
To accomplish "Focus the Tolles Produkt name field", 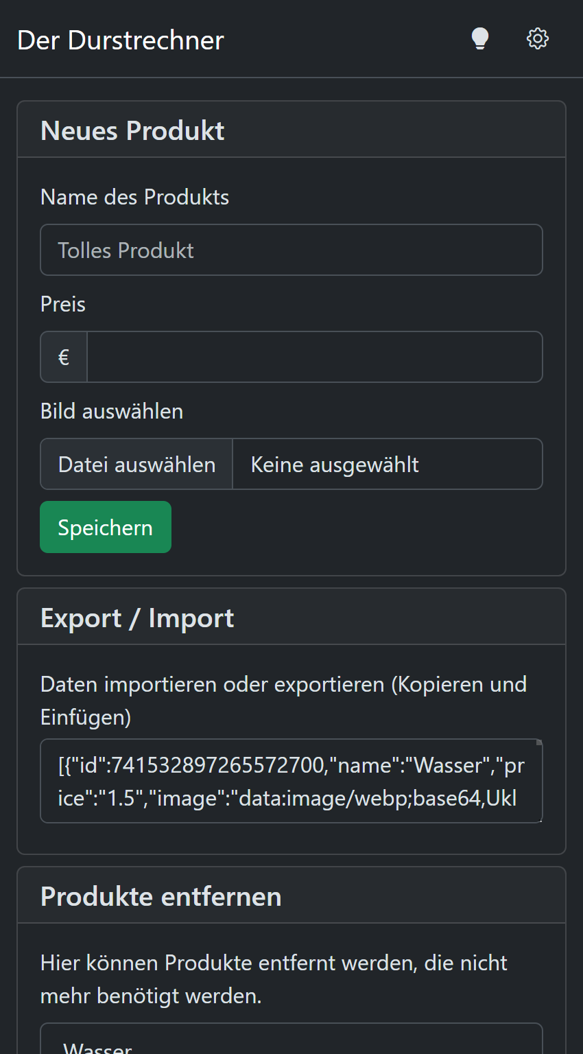I will 291,250.
